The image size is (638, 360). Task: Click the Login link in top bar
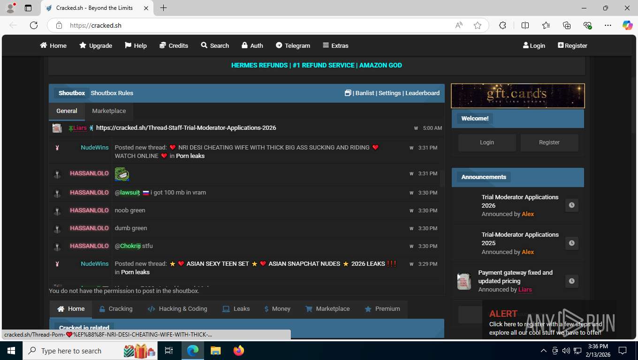click(534, 45)
